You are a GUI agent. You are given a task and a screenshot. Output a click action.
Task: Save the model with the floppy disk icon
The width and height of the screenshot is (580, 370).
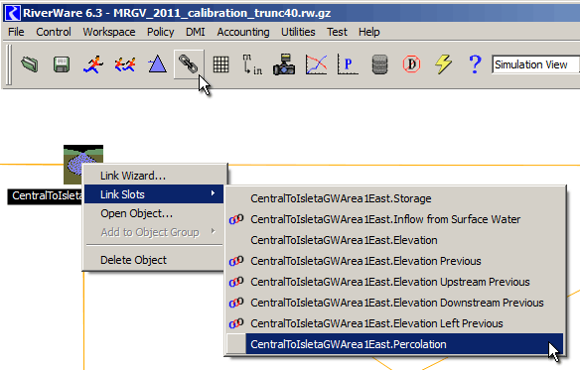click(62, 64)
